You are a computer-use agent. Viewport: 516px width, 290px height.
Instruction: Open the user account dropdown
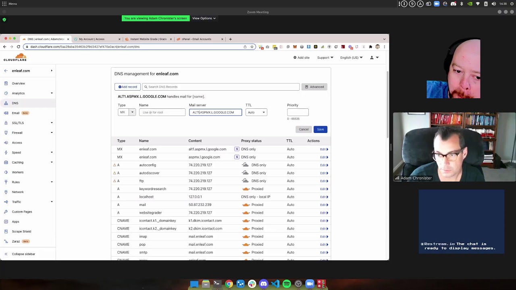click(x=375, y=58)
